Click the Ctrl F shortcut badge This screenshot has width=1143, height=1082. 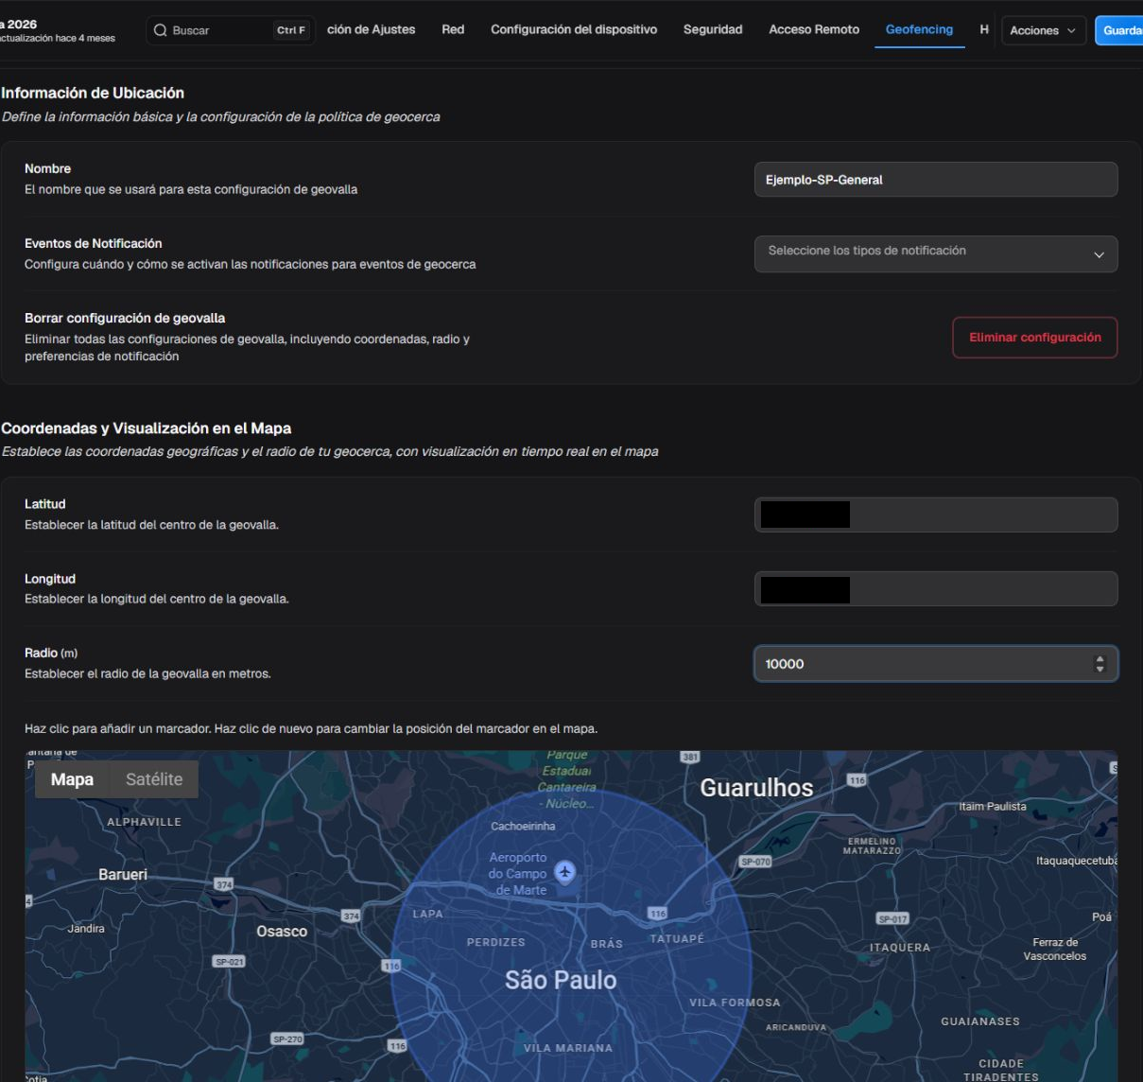tap(291, 30)
